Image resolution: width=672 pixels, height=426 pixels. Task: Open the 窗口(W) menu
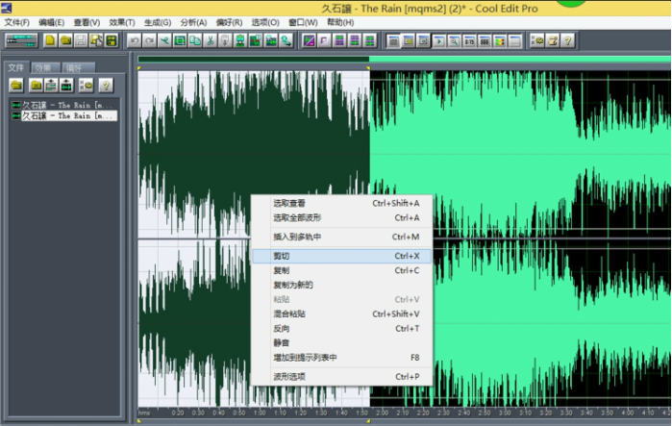(x=303, y=22)
